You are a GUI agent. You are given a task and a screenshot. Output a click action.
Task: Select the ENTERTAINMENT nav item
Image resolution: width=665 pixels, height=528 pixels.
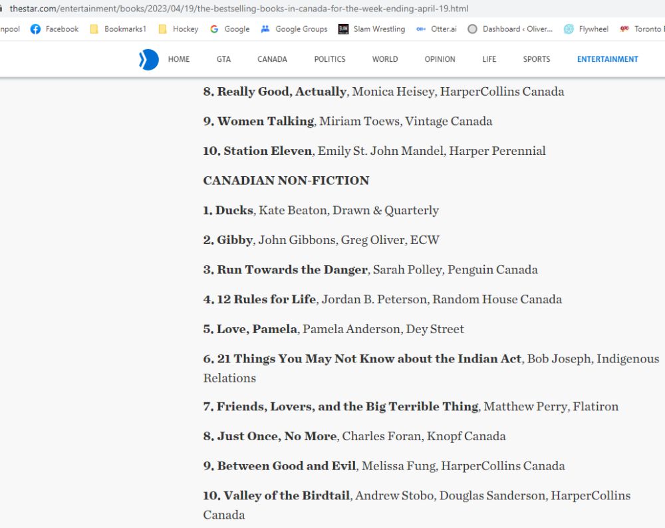pyautogui.click(x=607, y=59)
